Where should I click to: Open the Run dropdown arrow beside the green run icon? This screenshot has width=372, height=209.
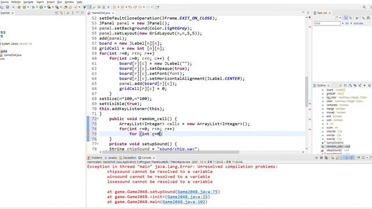(x=45, y=7)
